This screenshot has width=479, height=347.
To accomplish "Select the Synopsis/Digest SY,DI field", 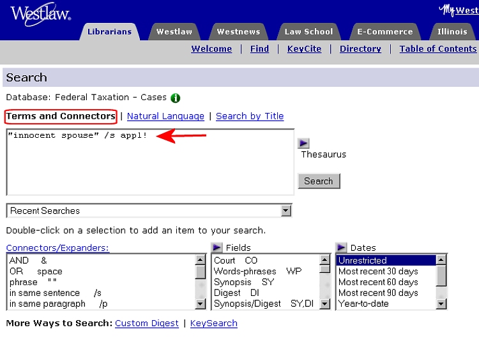I will point(264,304).
